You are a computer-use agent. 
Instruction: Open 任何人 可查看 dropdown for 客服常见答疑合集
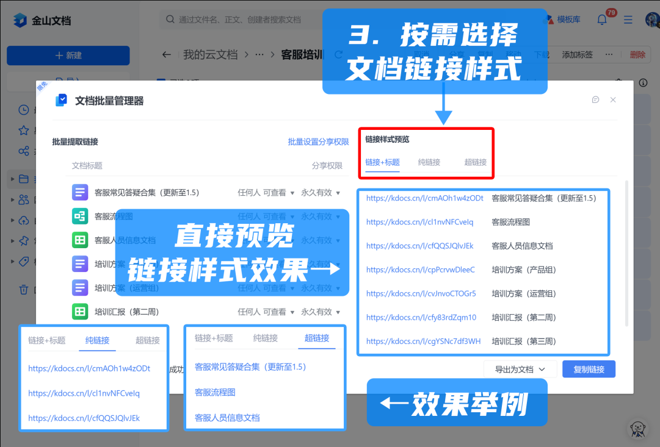point(266,193)
